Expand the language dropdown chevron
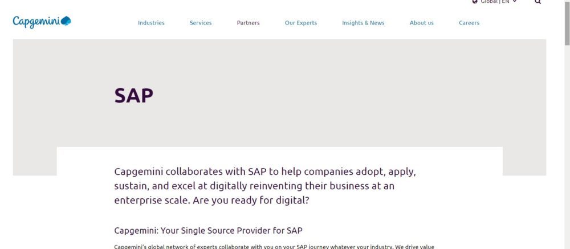The image size is (570, 249). pyautogui.click(x=515, y=2)
